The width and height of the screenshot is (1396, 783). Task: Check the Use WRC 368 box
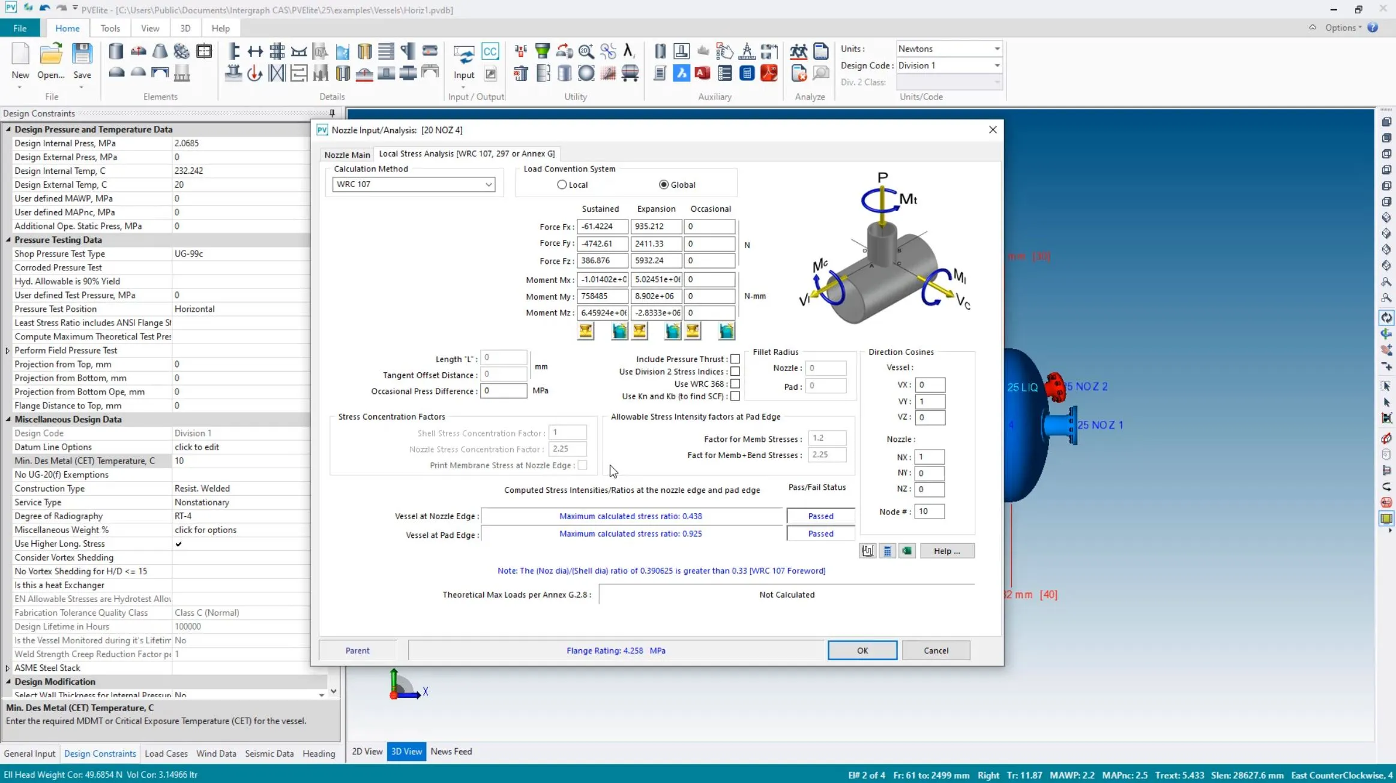735,384
